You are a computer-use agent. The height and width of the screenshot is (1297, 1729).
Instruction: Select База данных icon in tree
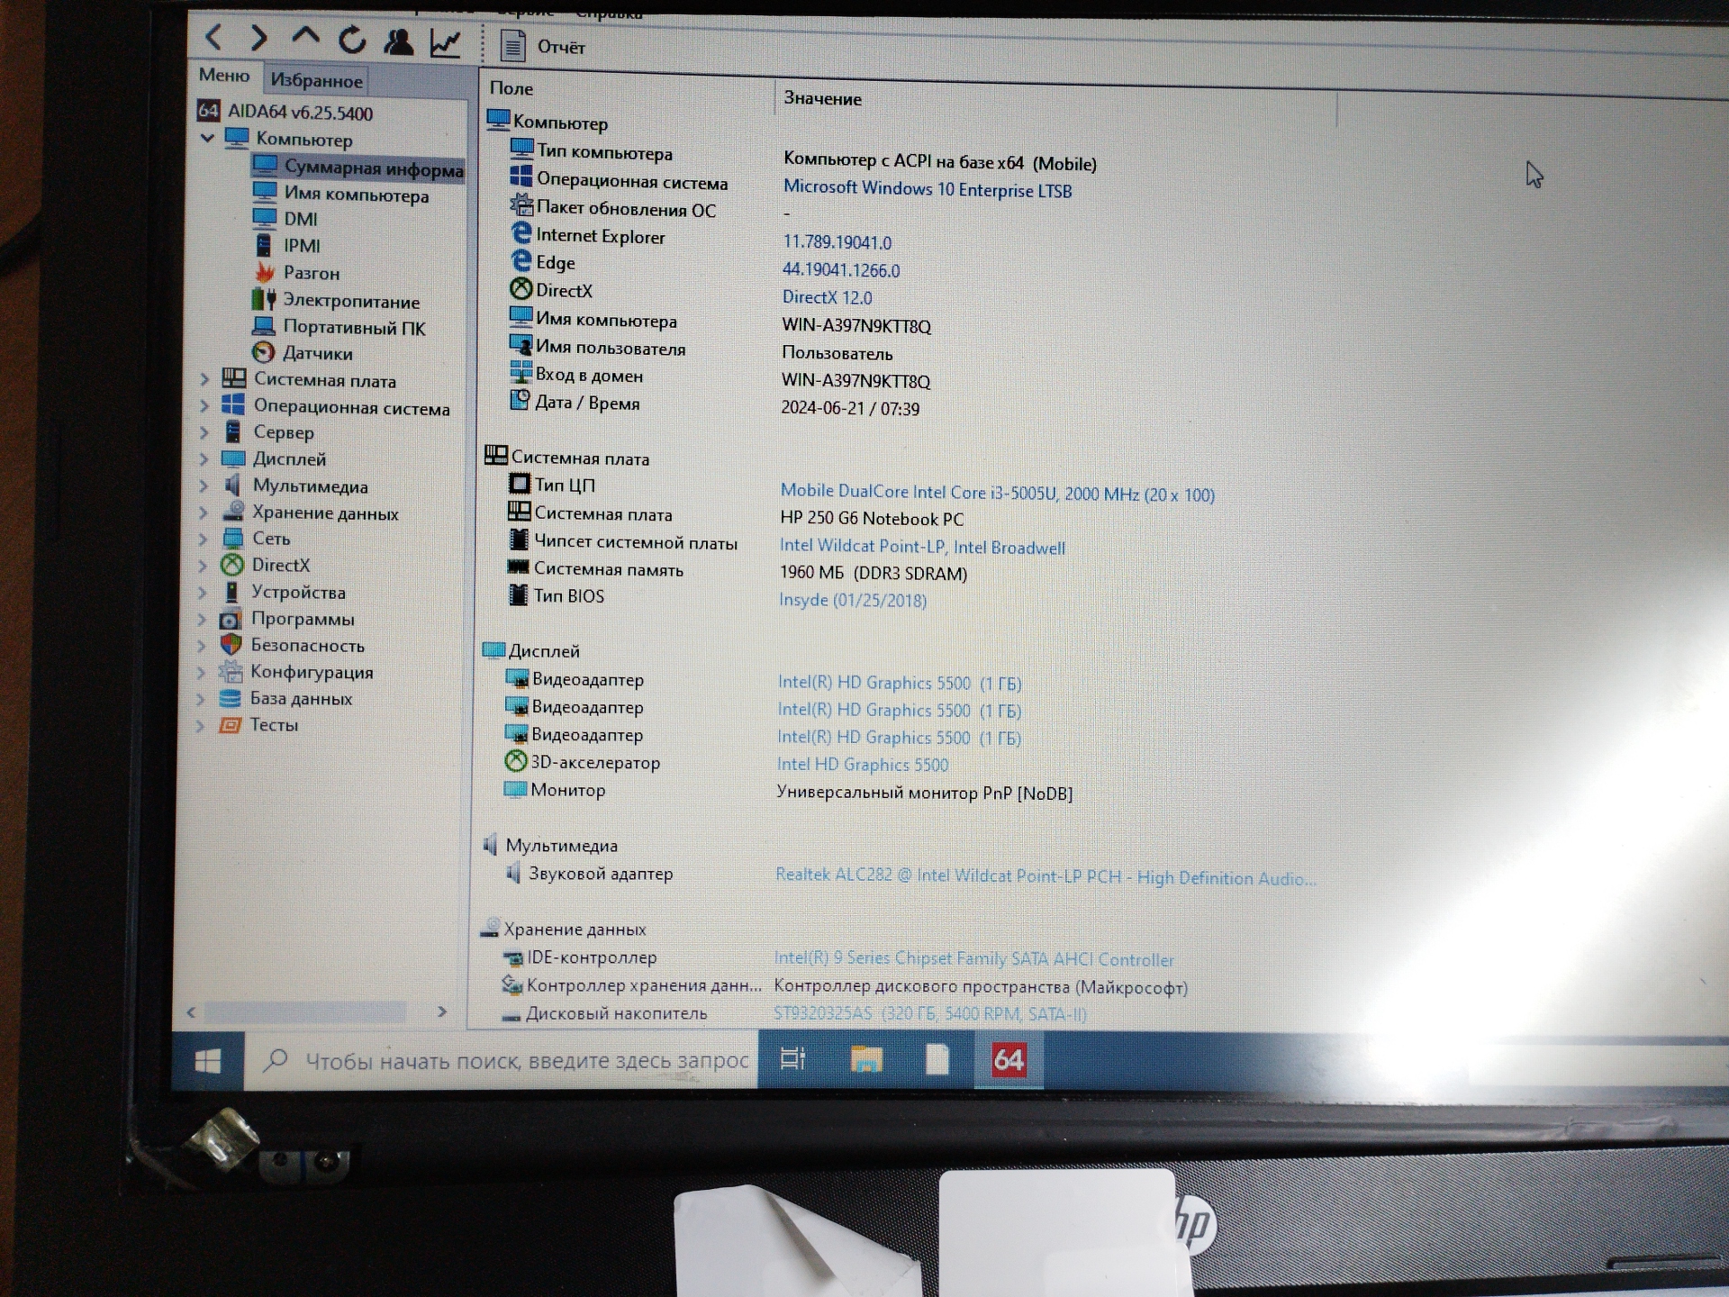tap(230, 698)
